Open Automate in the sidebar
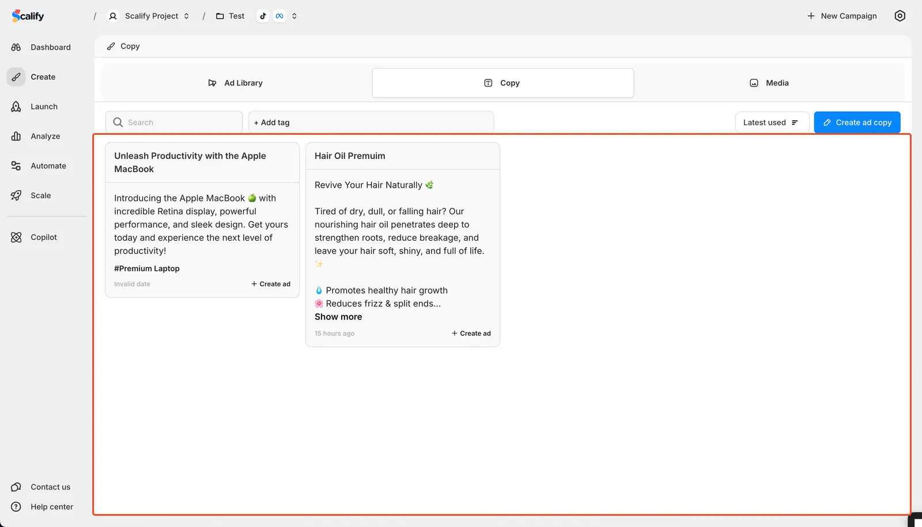This screenshot has width=922, height=527. [48, 166]
